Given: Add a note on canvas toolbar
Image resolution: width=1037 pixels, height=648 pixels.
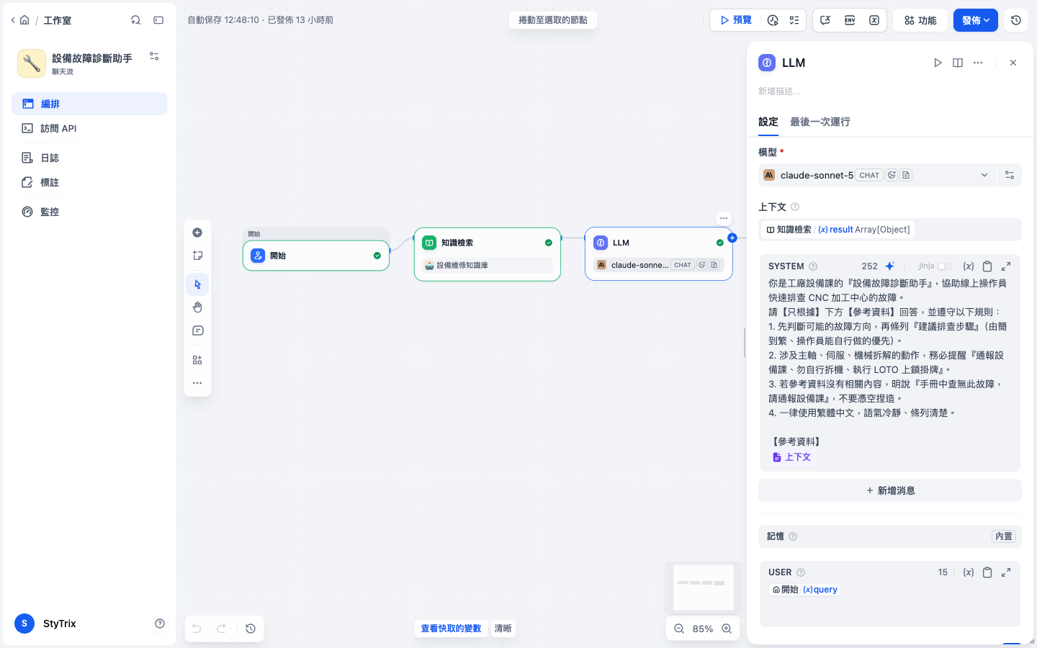Looking at the screenshot, I should 197,256.
